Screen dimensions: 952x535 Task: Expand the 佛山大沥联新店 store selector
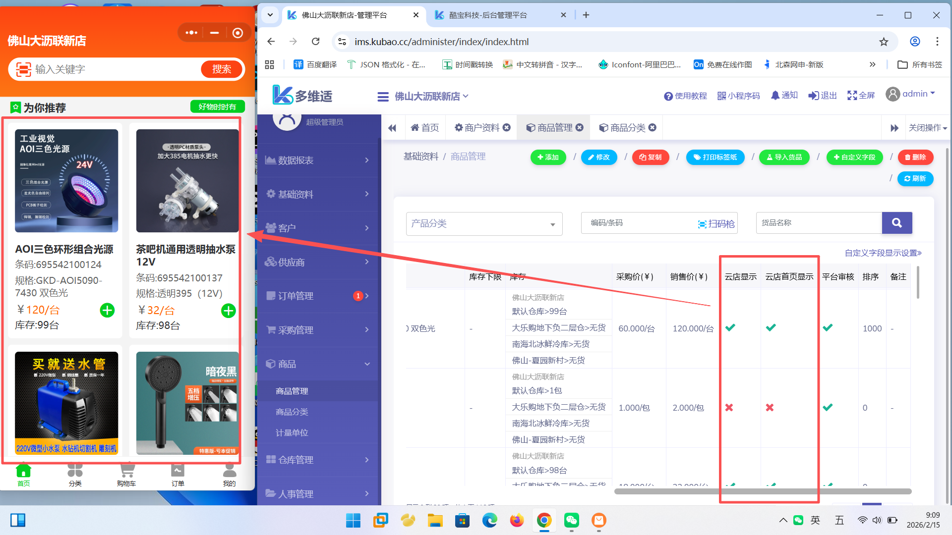(x=431, y=96)
